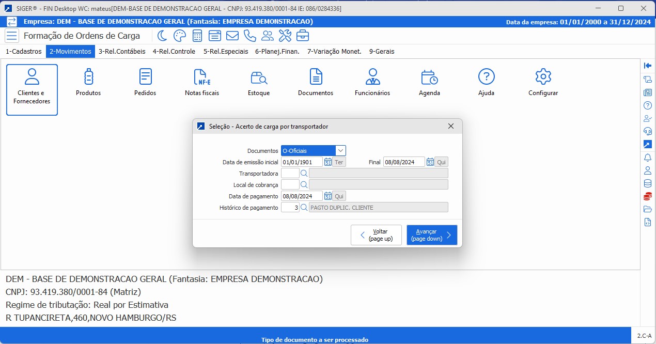The image size is (656, 344).
Task: Open the Produtos module
Action: pos(88,82)
